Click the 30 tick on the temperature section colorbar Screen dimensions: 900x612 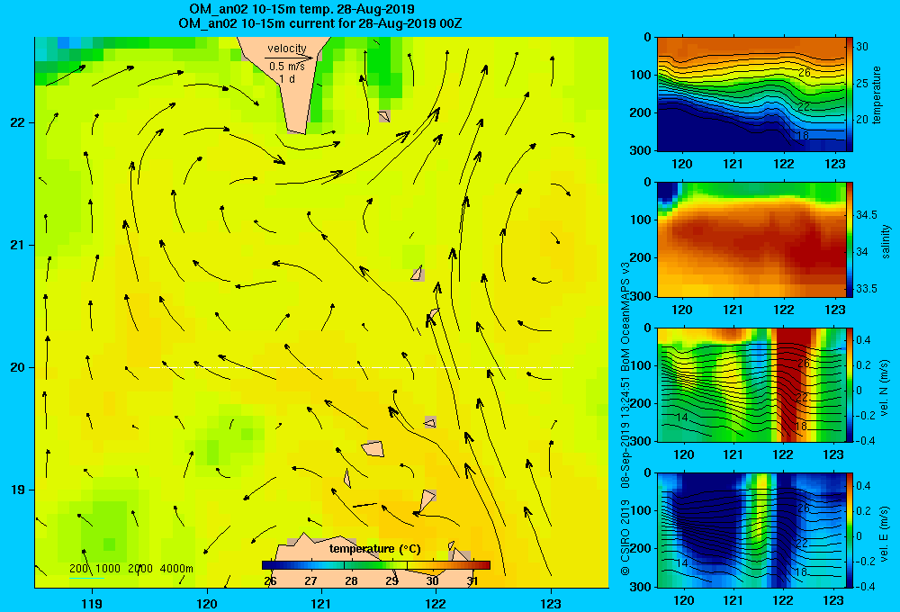pos(861,47)
